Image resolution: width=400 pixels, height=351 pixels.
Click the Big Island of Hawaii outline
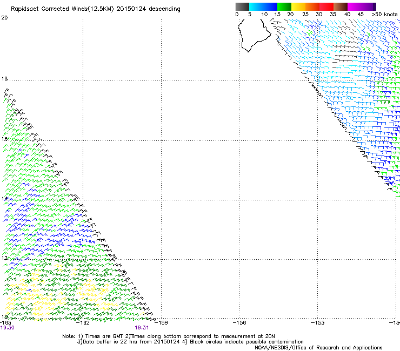(x=254, y=35)
